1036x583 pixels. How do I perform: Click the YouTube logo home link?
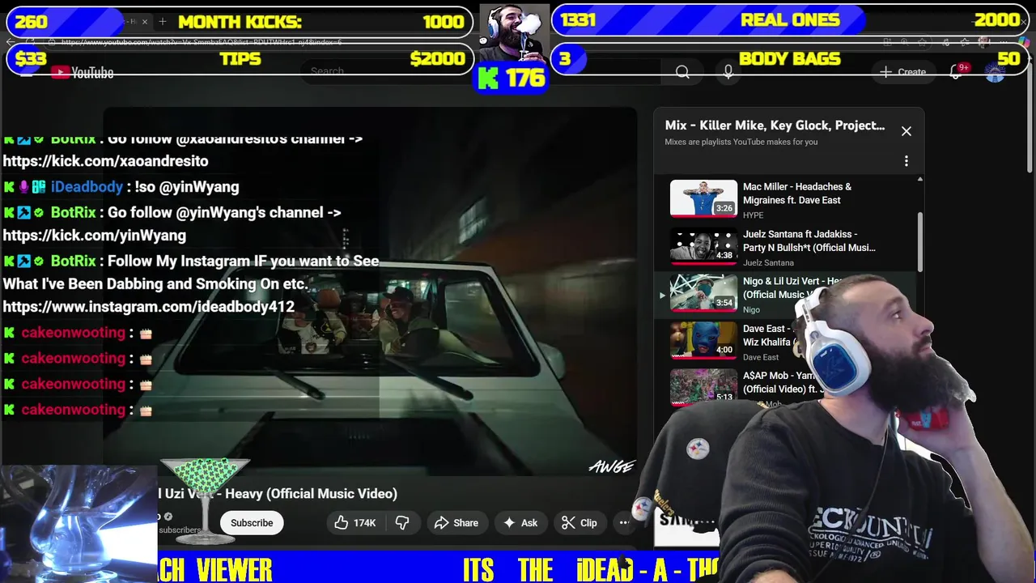83,73
